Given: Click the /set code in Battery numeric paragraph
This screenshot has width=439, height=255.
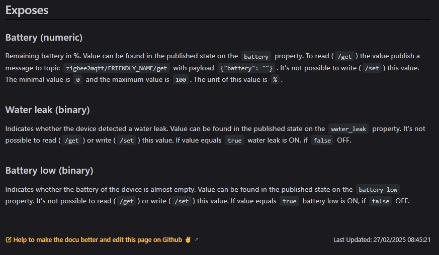Looking at the screenshot, I should (x=372, y=68).
